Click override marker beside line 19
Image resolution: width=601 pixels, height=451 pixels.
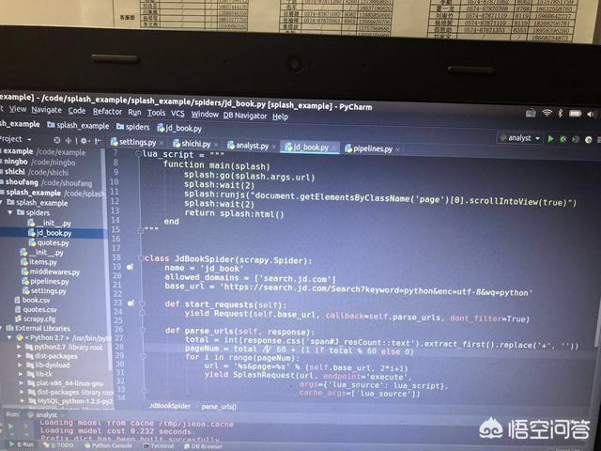pos(131,267)
